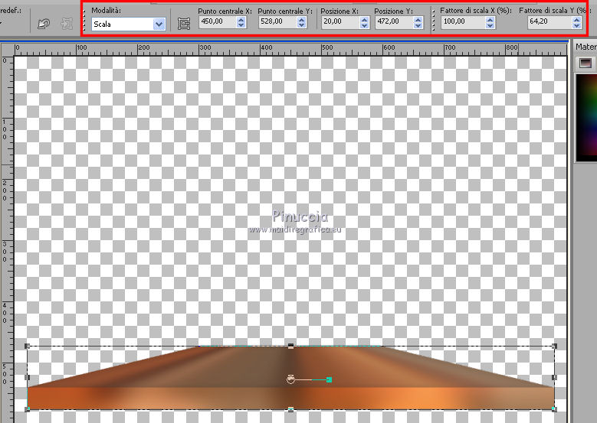Click the green rotation handle square
Screen dimensions: 597x423
click(x=330, y=379)
